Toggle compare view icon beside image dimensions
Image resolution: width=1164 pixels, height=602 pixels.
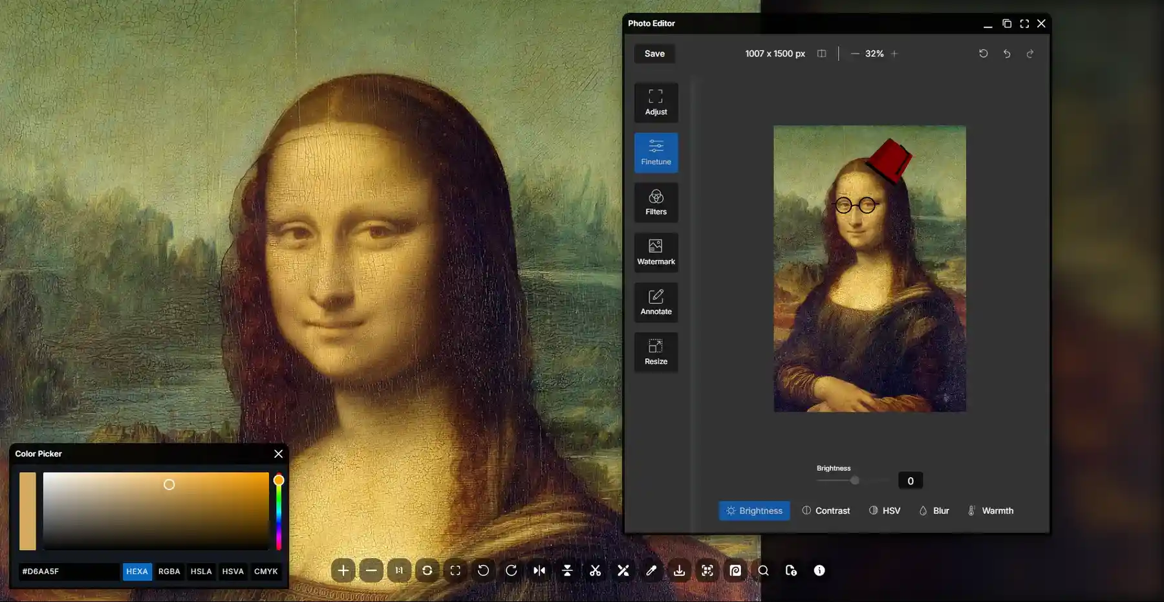click(x=821, y=54)
